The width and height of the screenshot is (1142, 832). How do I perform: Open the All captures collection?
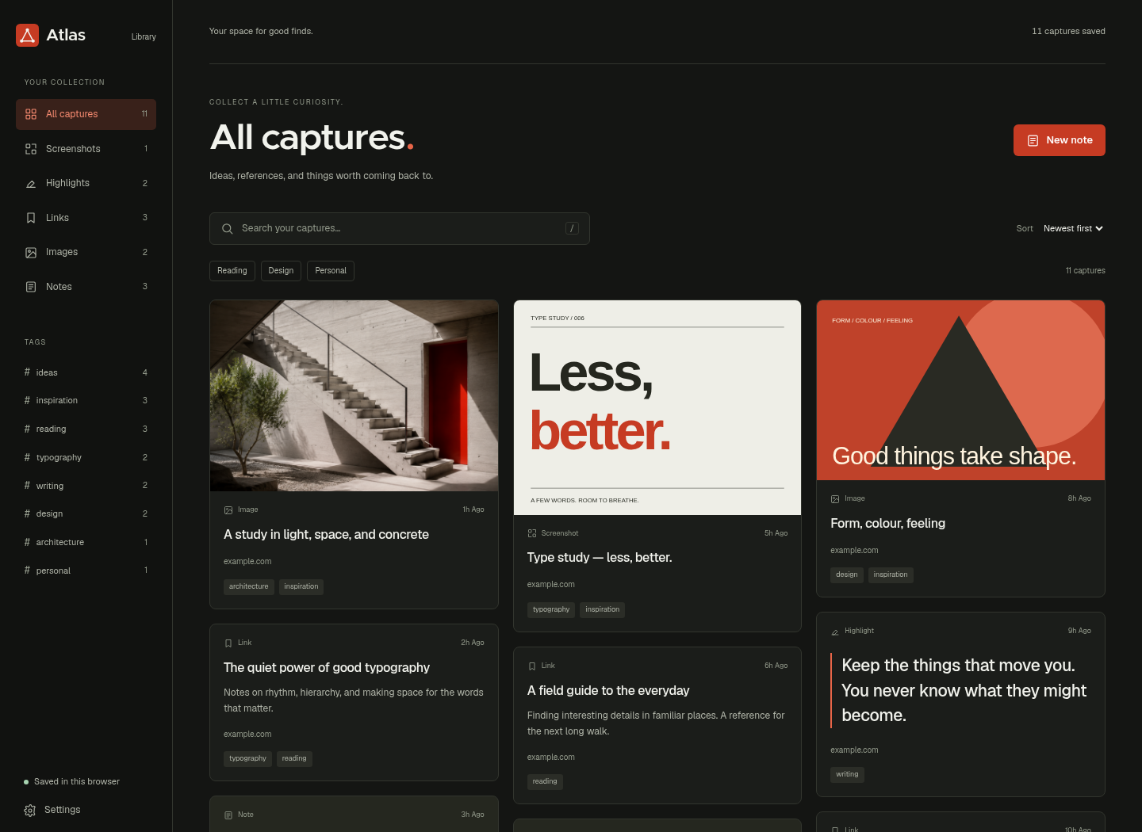[x=86, y=114]
